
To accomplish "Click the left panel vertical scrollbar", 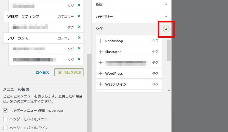I will click(89, 92).
